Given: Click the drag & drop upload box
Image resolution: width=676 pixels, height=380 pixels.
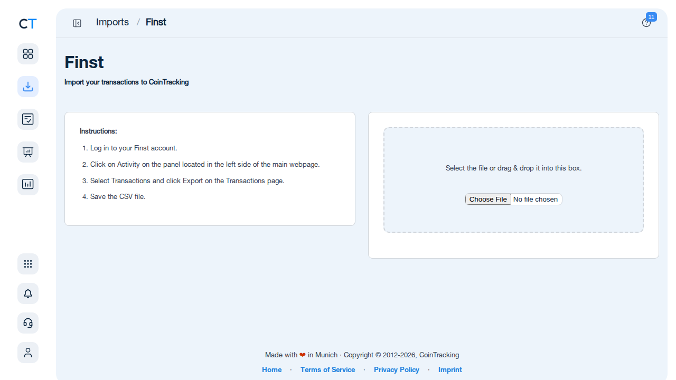Looking at the screenshot, I should 513,180.
